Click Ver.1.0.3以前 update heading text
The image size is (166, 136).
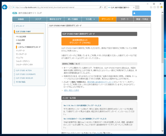pos(85,119)
